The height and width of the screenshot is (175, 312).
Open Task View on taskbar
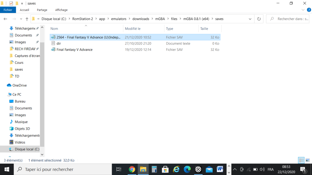coord(119,169)
